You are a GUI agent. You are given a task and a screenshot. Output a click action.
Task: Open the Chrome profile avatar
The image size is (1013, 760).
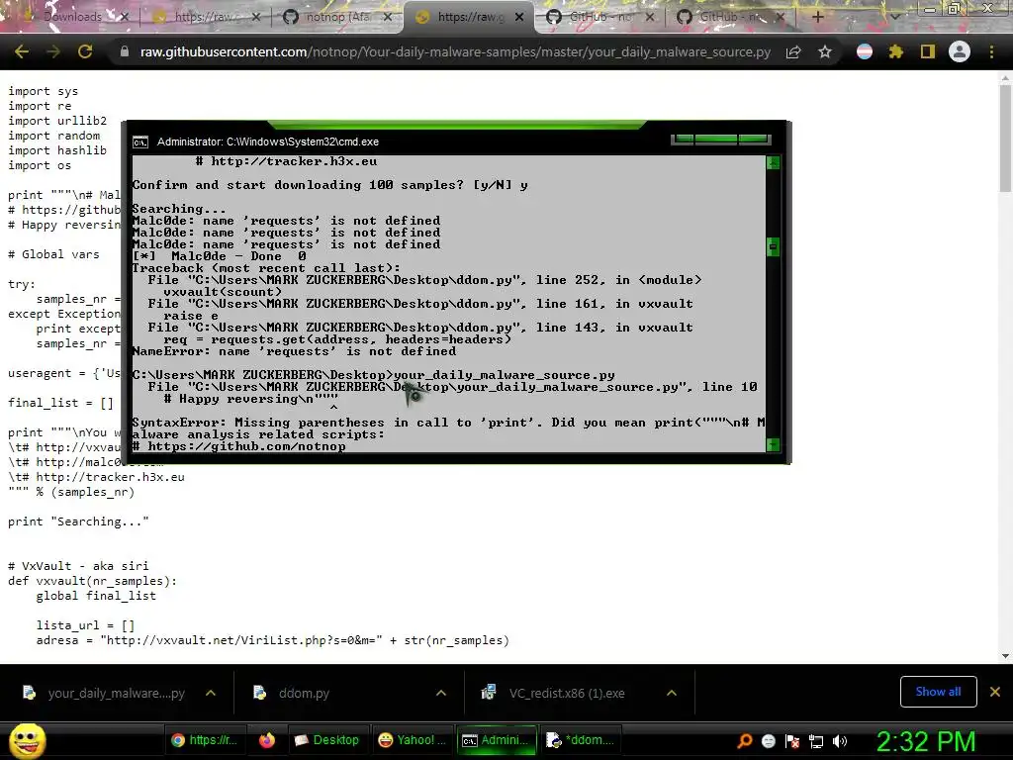960,51
